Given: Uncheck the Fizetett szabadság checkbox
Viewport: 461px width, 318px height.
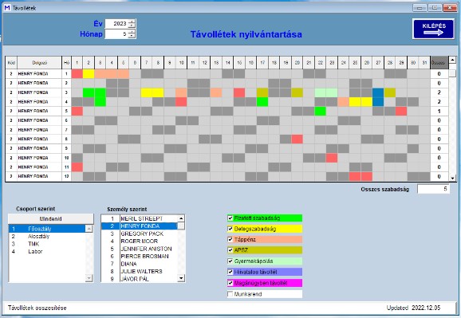Looking at the screenshot, I should (x=230, y=218).
